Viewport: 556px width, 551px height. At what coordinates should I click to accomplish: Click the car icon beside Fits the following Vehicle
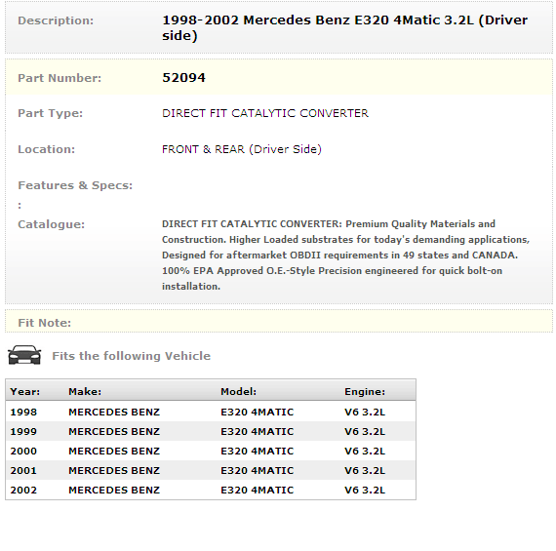coord(24,355)
